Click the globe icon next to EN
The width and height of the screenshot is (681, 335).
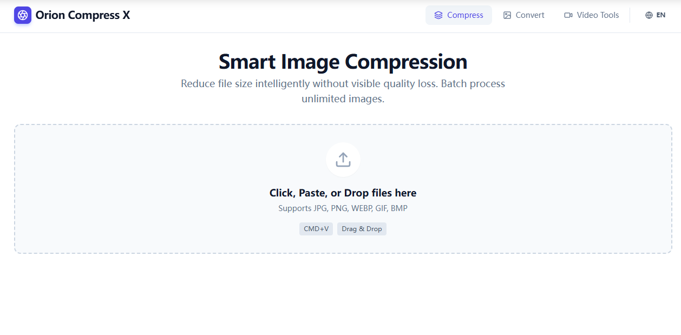[x=648, y=15]
